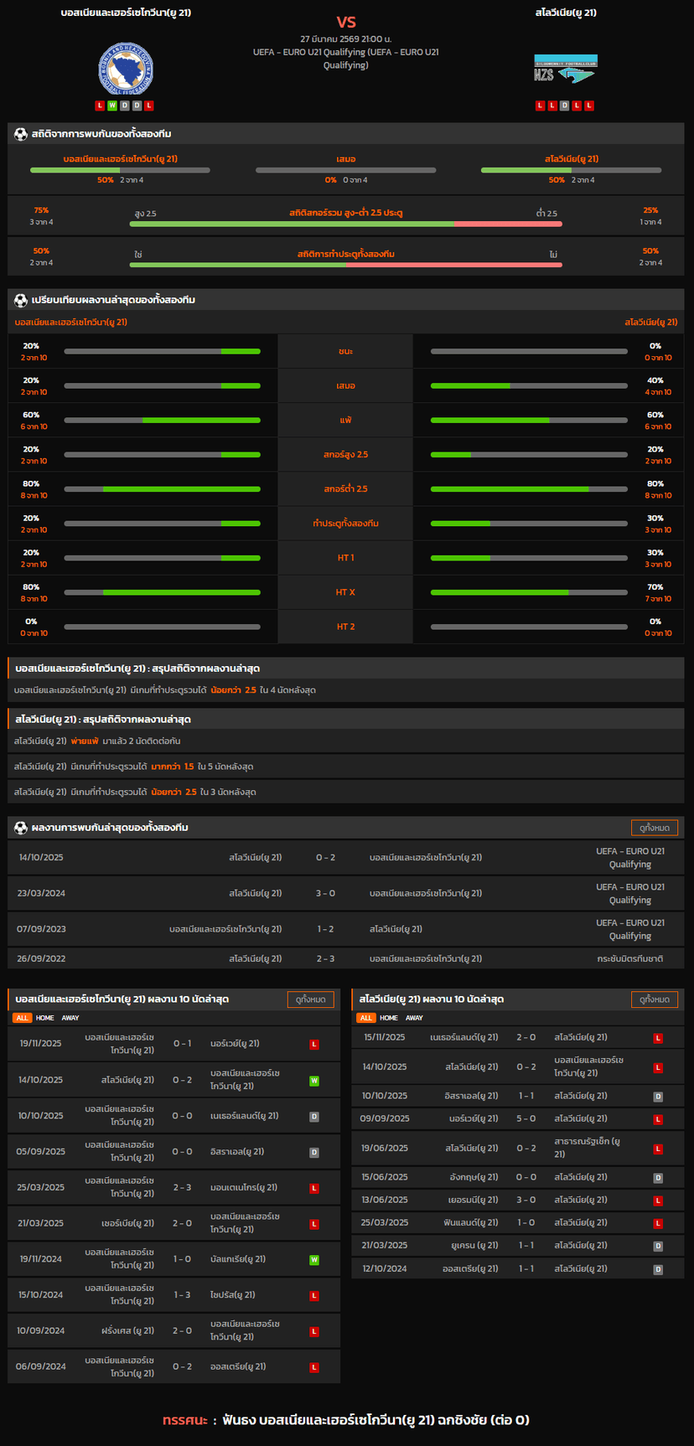Click the both-teams-to-score statistic bar
The width and height of the screenshot is (694, 1446).
(x=345, y=265)
